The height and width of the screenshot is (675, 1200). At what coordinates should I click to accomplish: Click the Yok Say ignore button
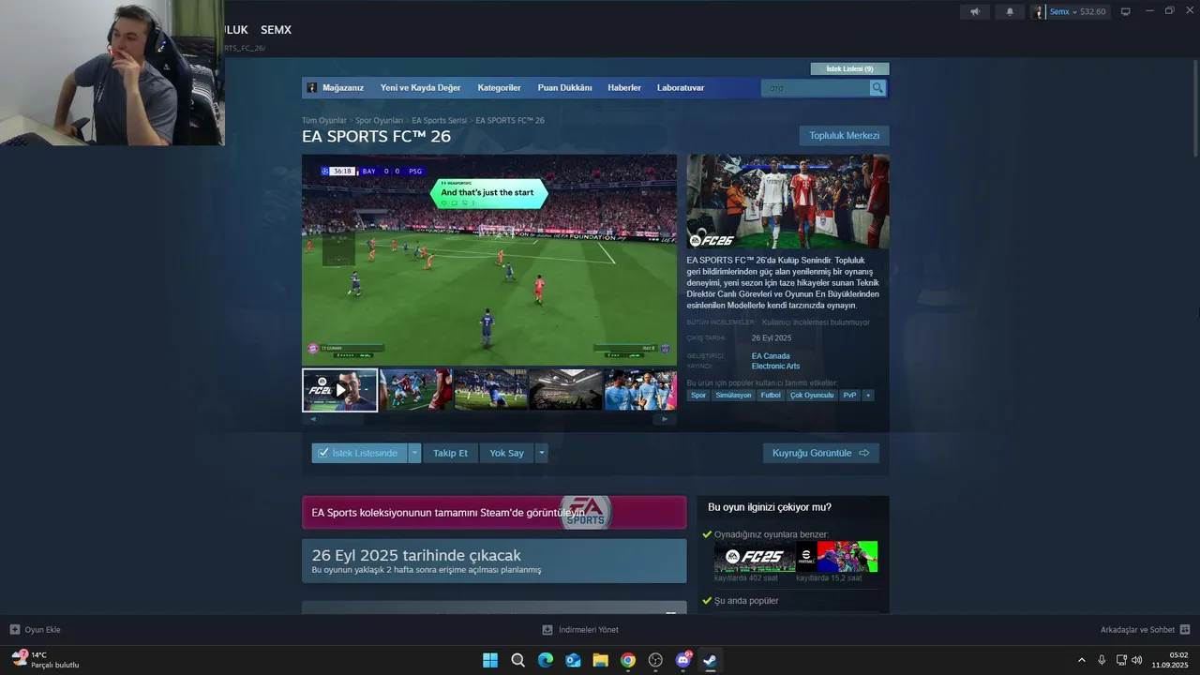pos(506,453)
